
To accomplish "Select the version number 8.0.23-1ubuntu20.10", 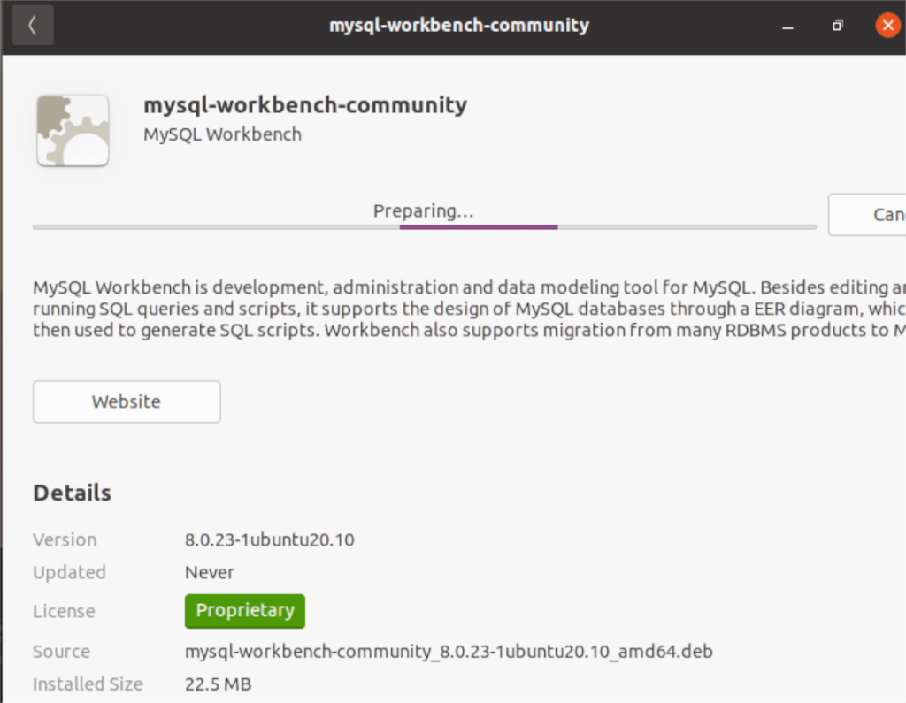I will [x=269, y=539].
